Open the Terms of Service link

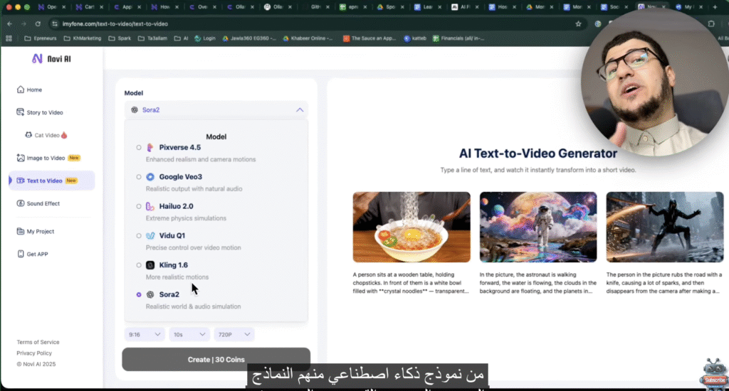pos(38,342)
